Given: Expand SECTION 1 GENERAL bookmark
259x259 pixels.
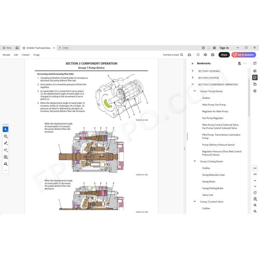Looking at the screenshot, I should click(193, 71).
